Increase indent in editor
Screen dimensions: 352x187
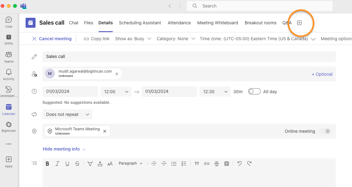pos(164,164)
